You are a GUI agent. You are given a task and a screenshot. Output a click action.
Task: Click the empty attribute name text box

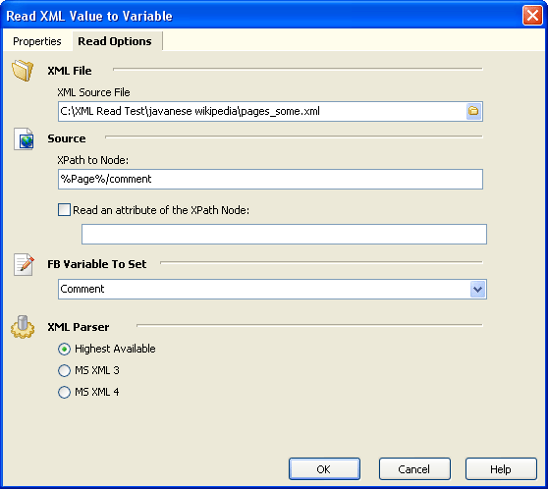pyautogui.click(x=284, y=234)
